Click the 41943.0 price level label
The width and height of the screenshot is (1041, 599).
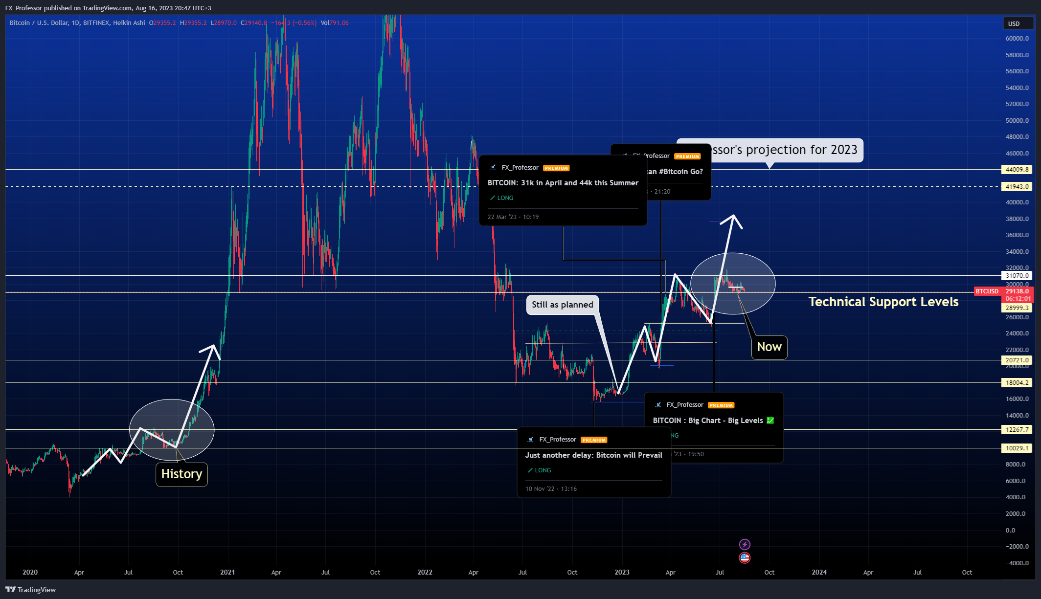1018,187
